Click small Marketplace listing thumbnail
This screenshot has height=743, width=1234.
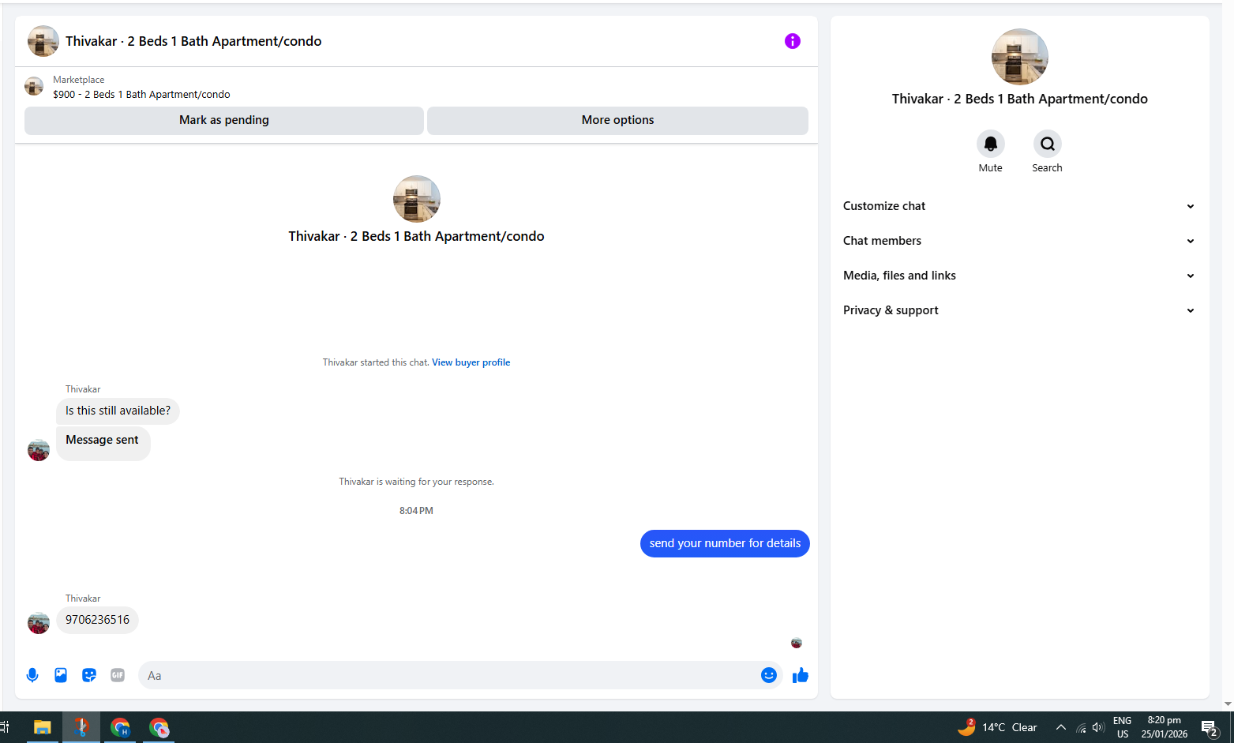click(x=34, y=86)
